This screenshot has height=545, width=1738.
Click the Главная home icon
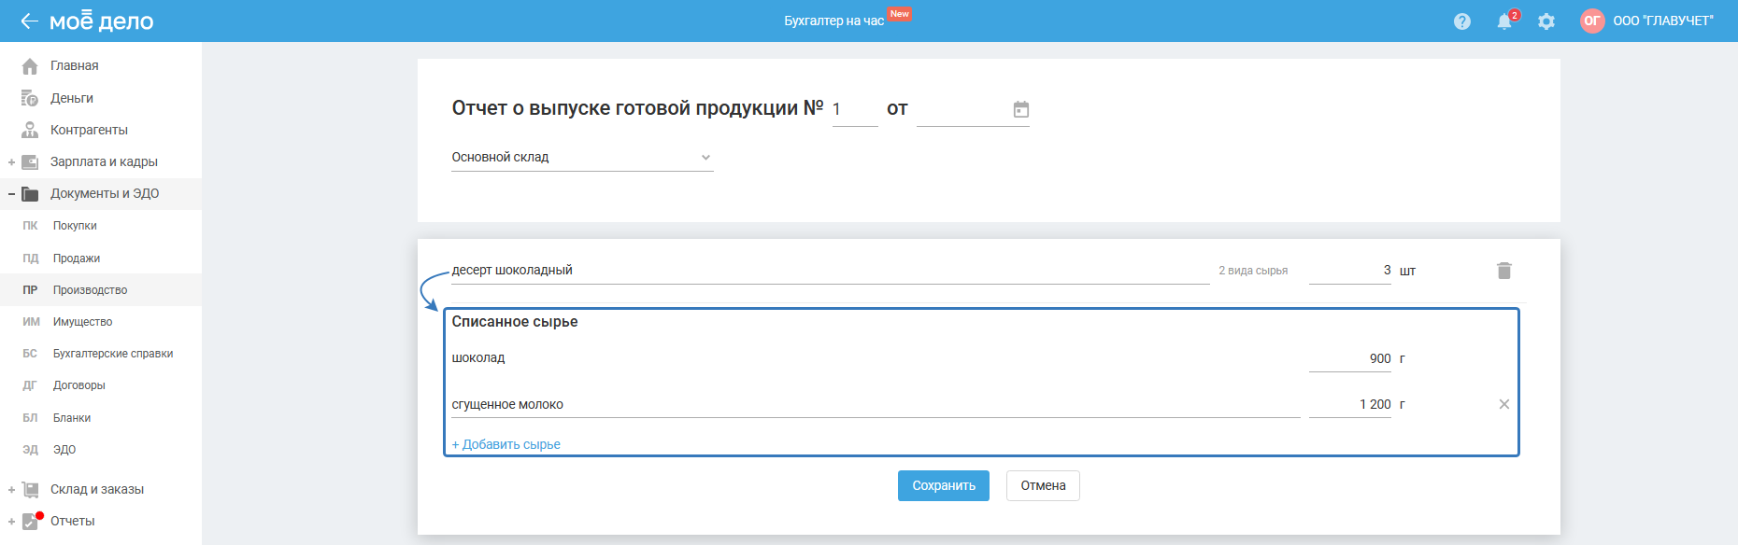coord(30,66)
